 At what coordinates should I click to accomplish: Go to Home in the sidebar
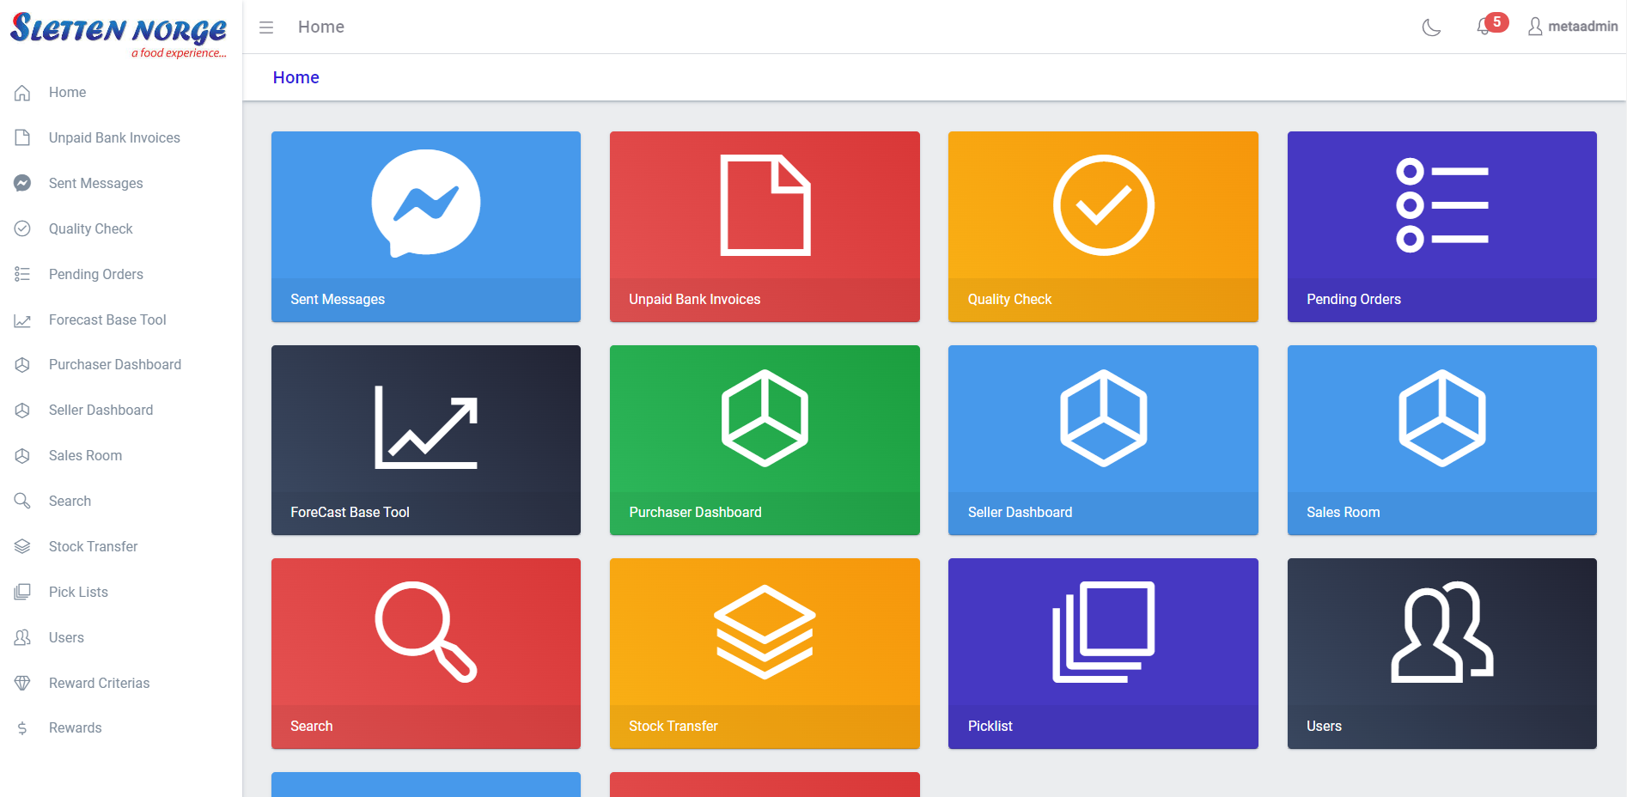tap(68, 93)
